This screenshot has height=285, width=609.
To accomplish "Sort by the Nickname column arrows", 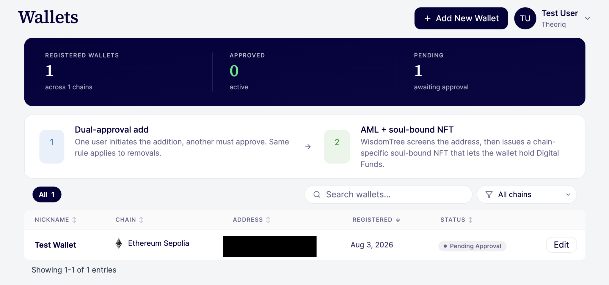I will [74, 220].
